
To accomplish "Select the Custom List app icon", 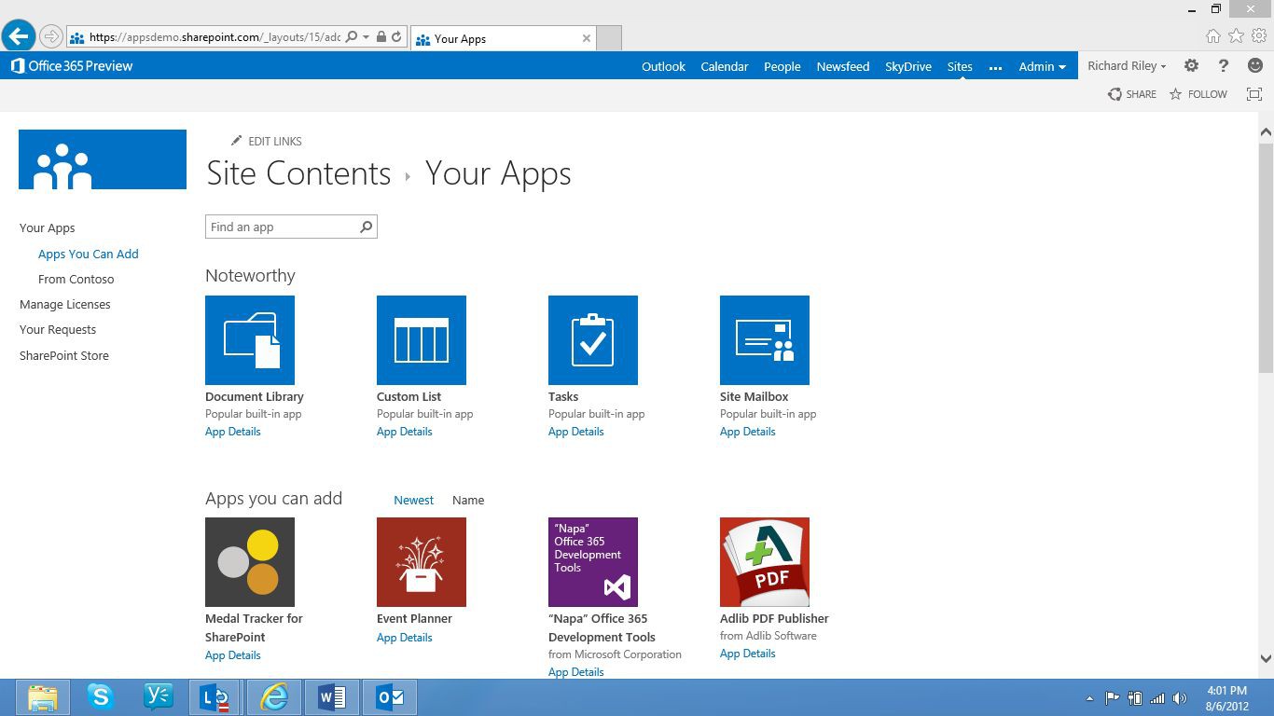I will click(x=422, y=340).
